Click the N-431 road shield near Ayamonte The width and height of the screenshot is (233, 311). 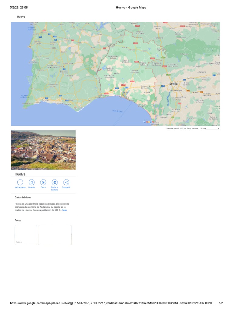pos(106,93)
